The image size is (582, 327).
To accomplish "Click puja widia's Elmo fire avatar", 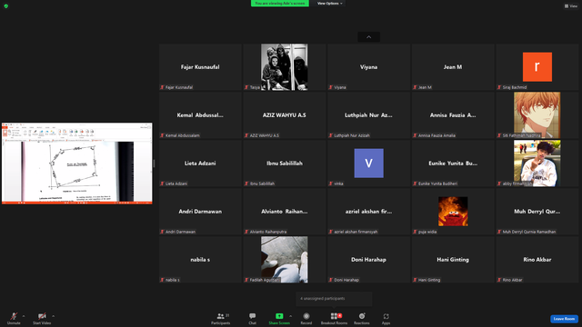I will [453, 212].
